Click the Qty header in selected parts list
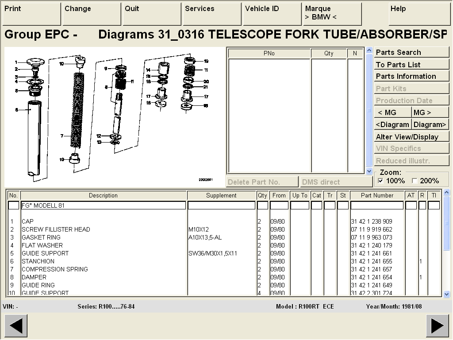453x340 pixels. point(329,53)
